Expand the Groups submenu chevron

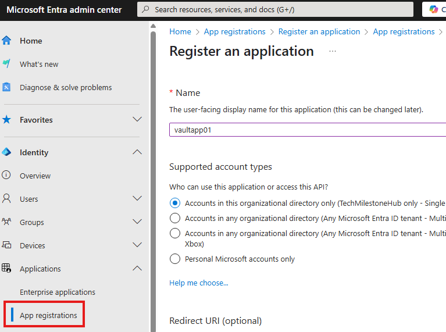click(137, 222)
